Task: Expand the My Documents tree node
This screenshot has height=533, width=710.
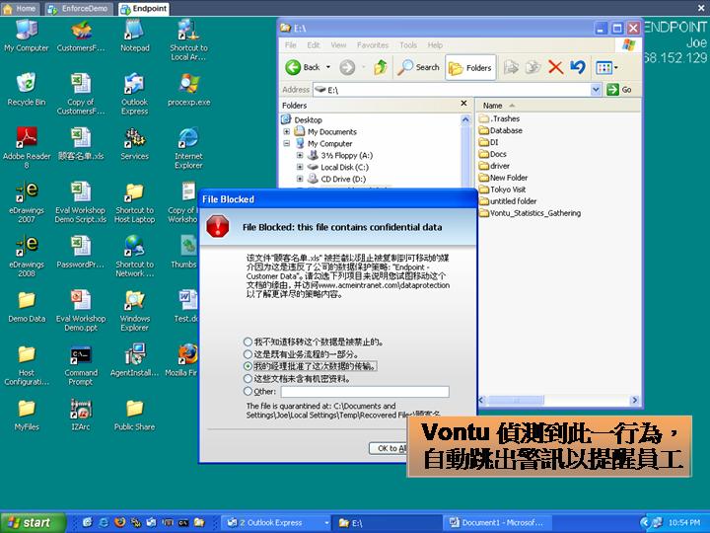Action: point(287,132)
